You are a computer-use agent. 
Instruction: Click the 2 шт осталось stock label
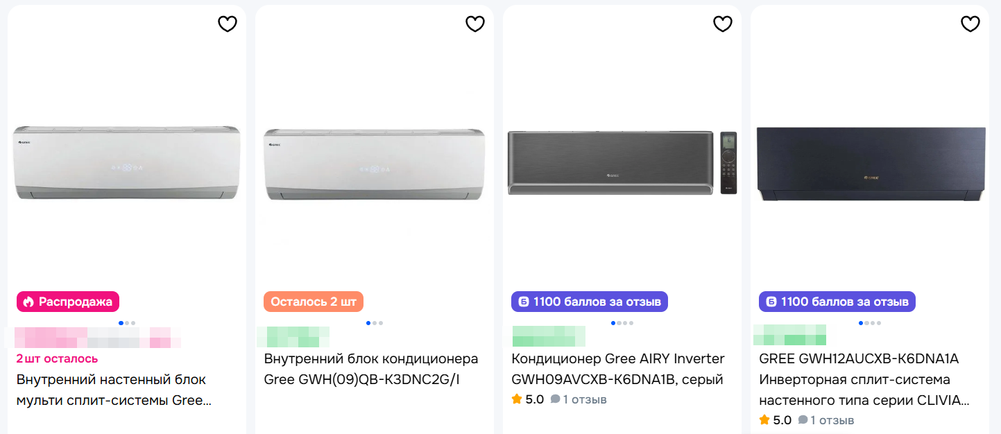point(57,358)
